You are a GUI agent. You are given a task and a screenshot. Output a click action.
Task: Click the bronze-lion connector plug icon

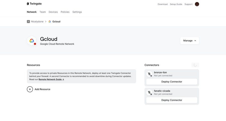pos(149,74)
